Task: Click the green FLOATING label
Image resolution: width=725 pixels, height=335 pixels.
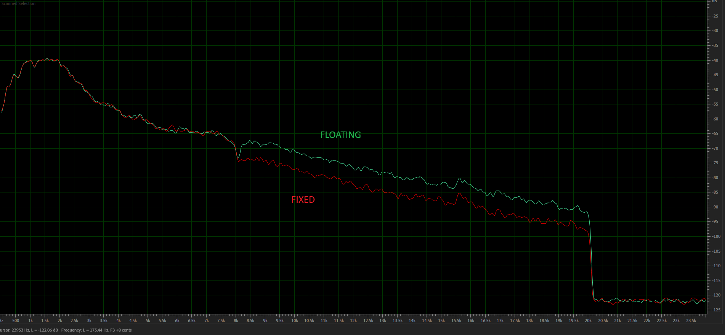Action: tap(340, 135)
